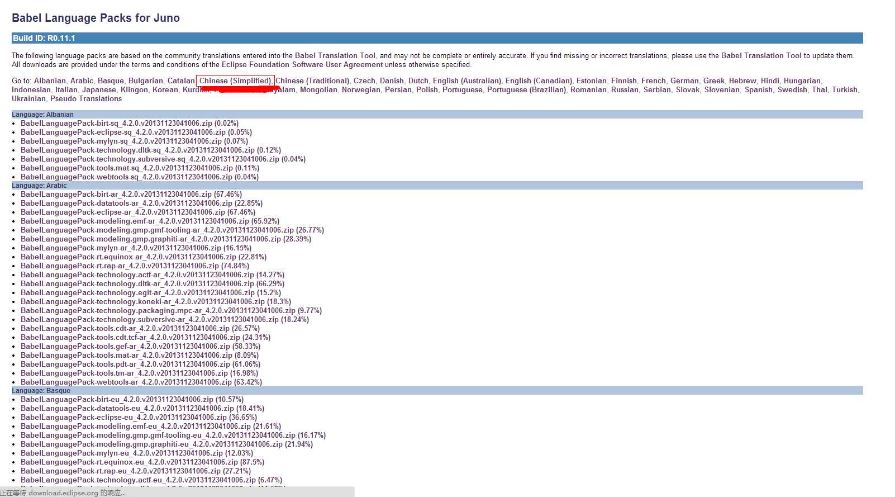Jump to Polish language packs
Screen dimensions: 895x497
(427, 89)
